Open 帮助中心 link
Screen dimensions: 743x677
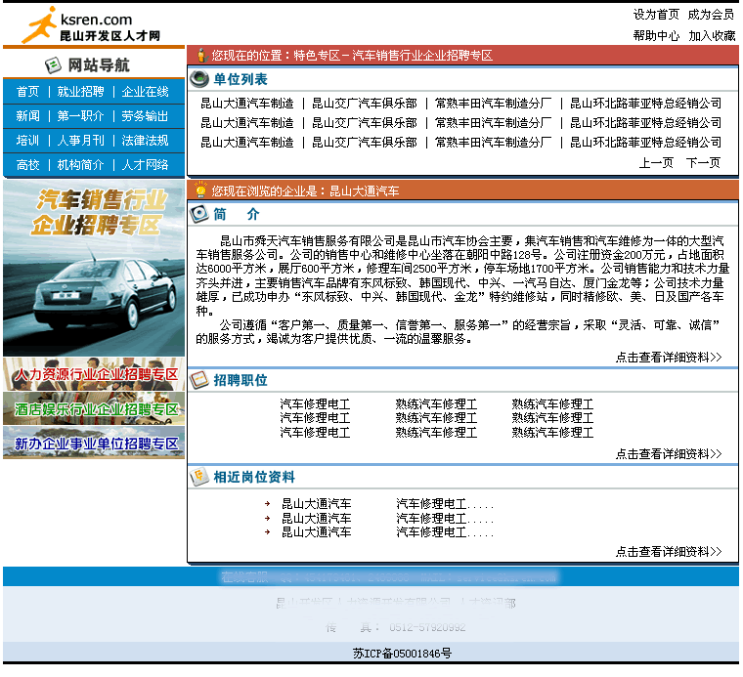tap(656, 36)
